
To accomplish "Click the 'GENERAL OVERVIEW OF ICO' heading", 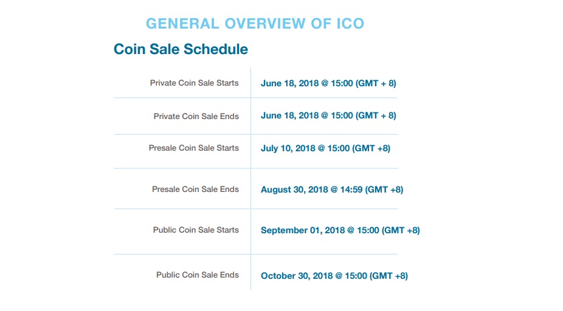I will [255, 24].
